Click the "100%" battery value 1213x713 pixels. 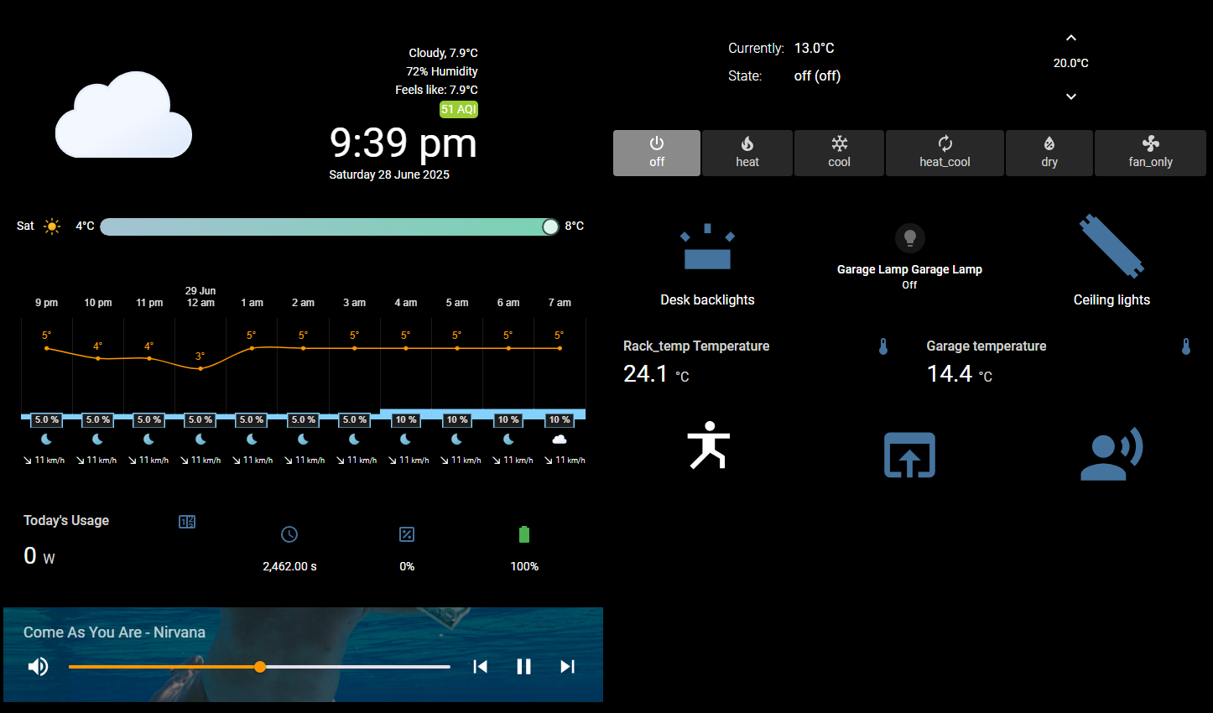click(x=524, y=566)
